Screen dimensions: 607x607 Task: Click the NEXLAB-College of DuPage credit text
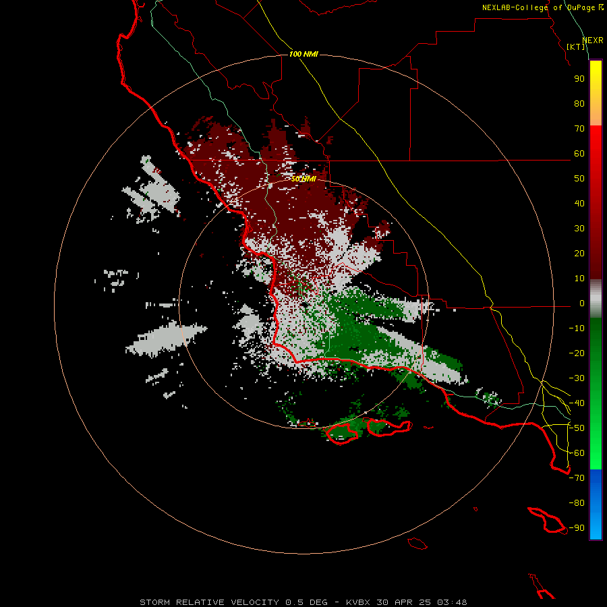[x=538, y=7]
